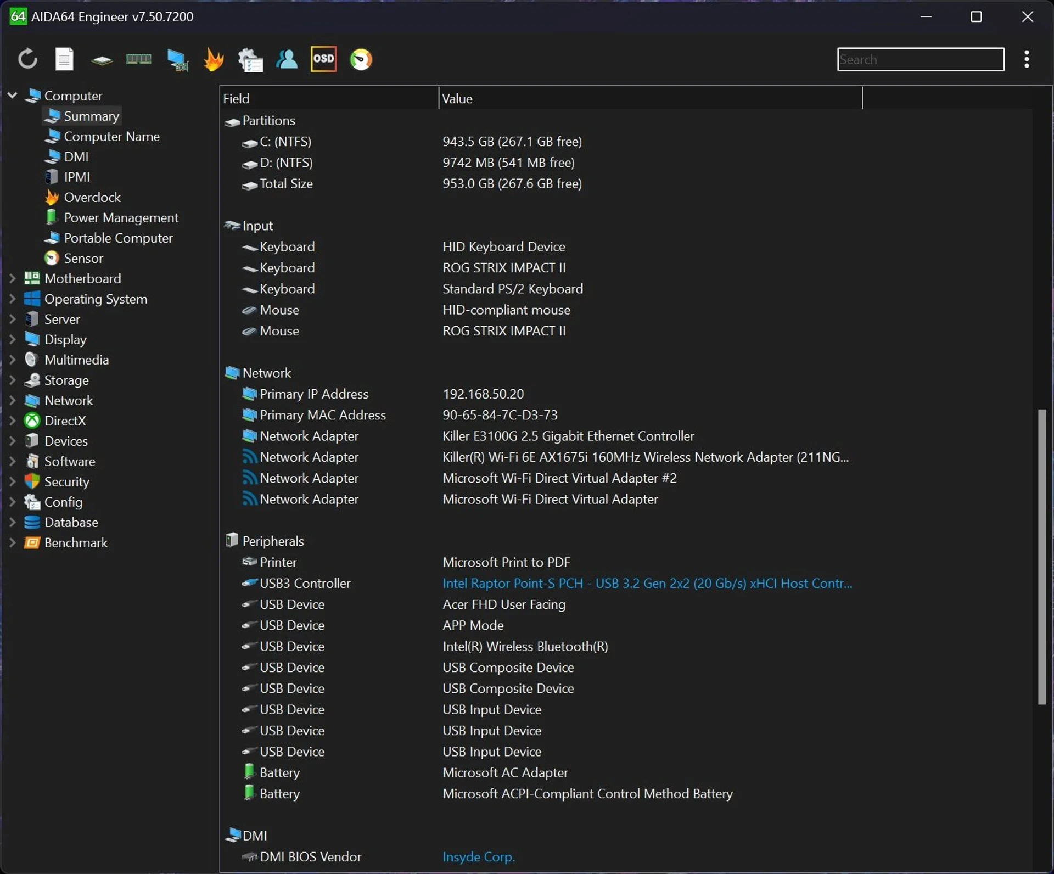Open the Report toolbar icon

tap(64, 59)
